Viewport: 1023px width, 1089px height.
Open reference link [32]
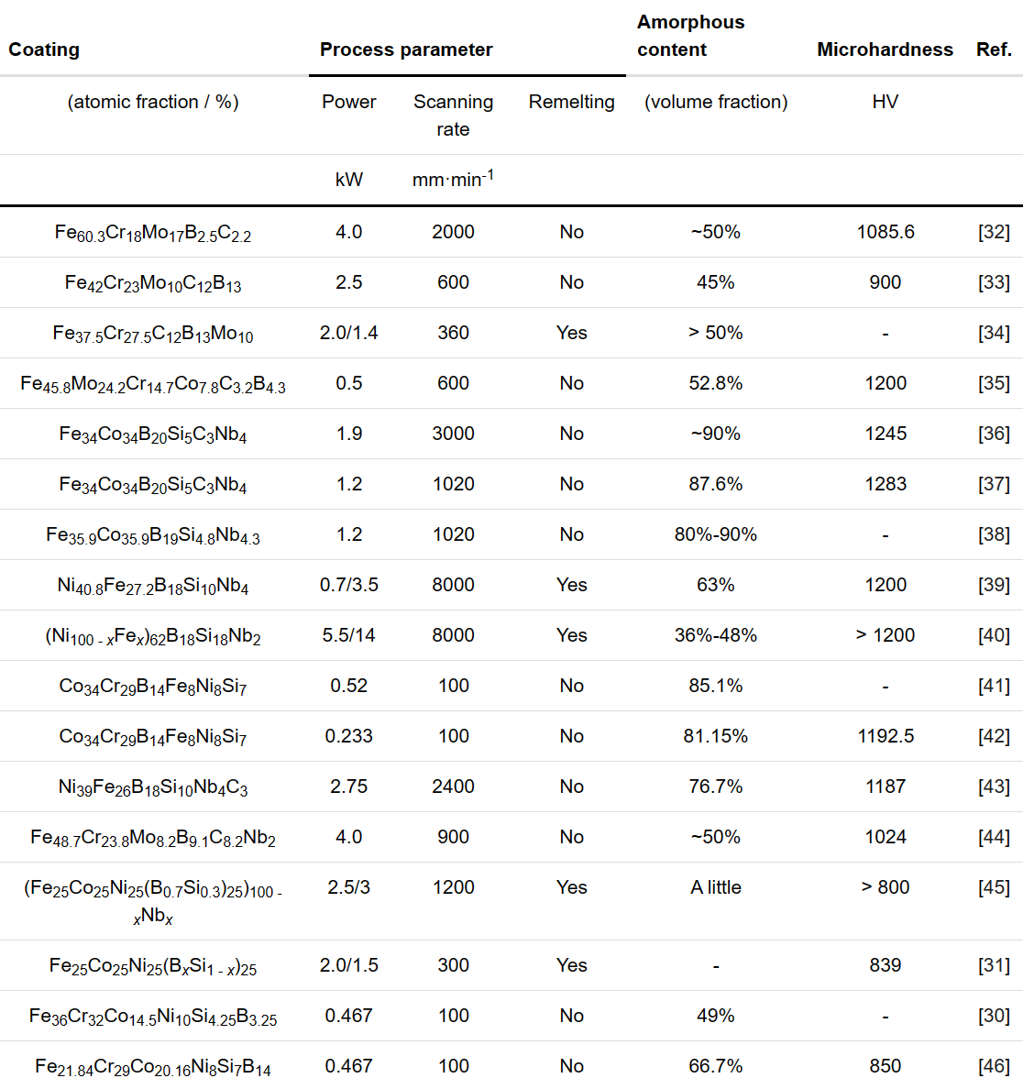tap(994, 232)
